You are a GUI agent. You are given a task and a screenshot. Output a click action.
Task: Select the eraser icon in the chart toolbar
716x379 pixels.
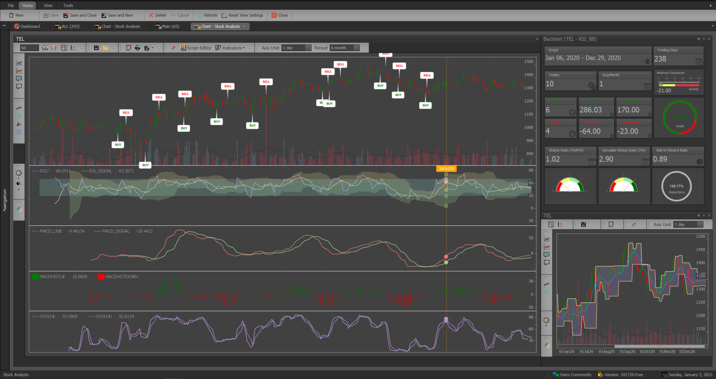point(173,48)
